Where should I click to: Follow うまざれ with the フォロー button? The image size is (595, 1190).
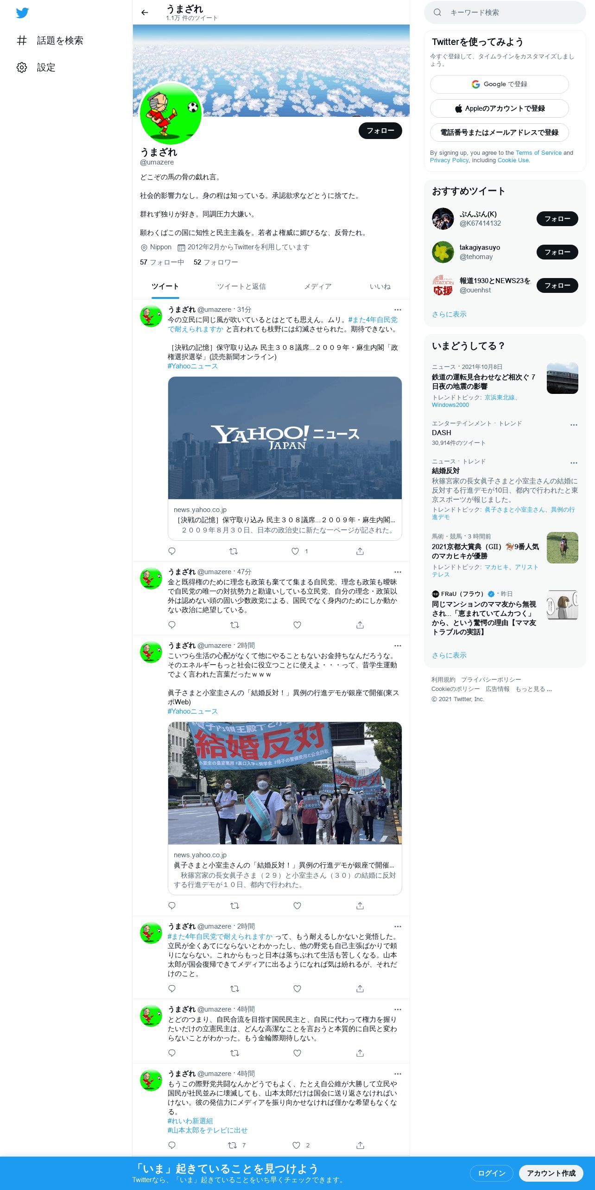click(x=380, y=131)
